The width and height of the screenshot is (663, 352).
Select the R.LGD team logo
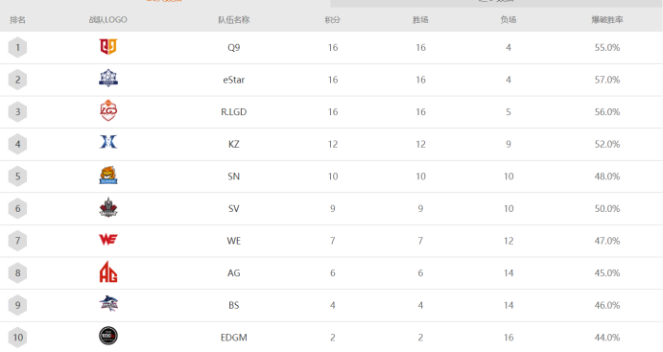coord(108,110)
